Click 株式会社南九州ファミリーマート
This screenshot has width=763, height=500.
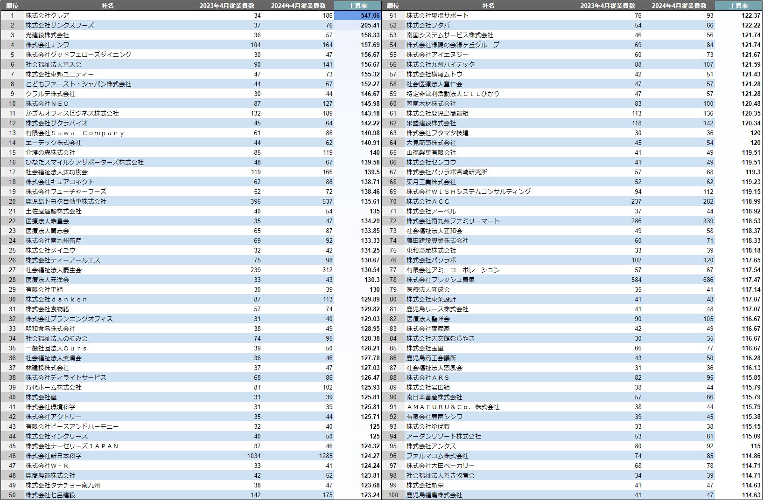[x=453, y=221]
